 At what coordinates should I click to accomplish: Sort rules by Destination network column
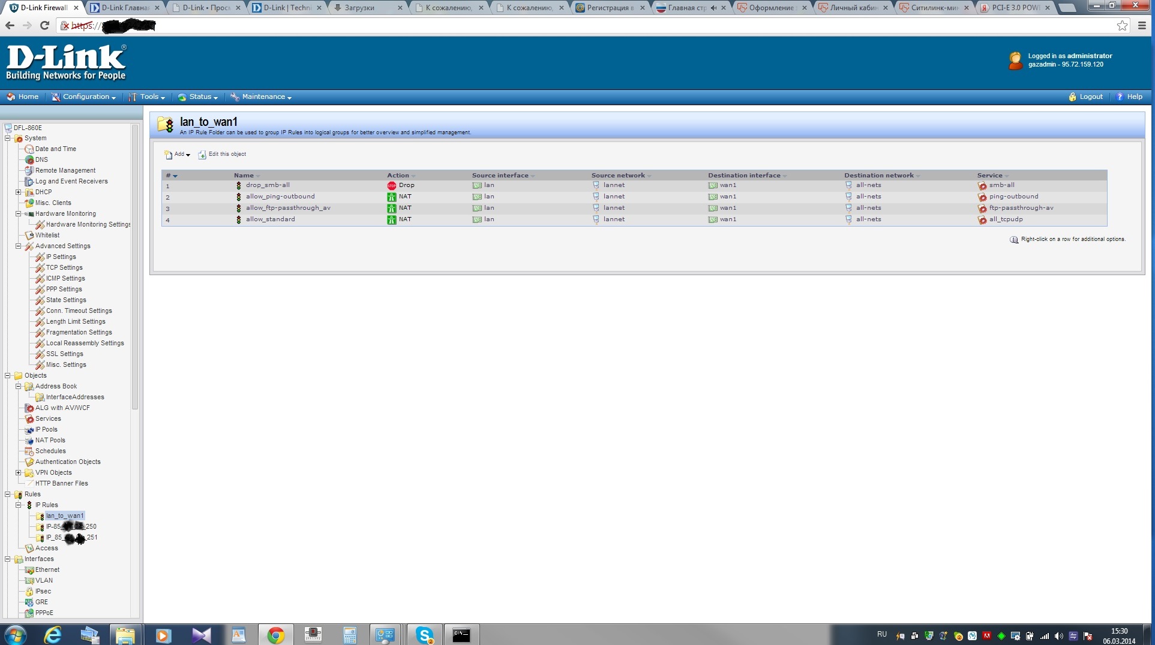coord(881,176)
